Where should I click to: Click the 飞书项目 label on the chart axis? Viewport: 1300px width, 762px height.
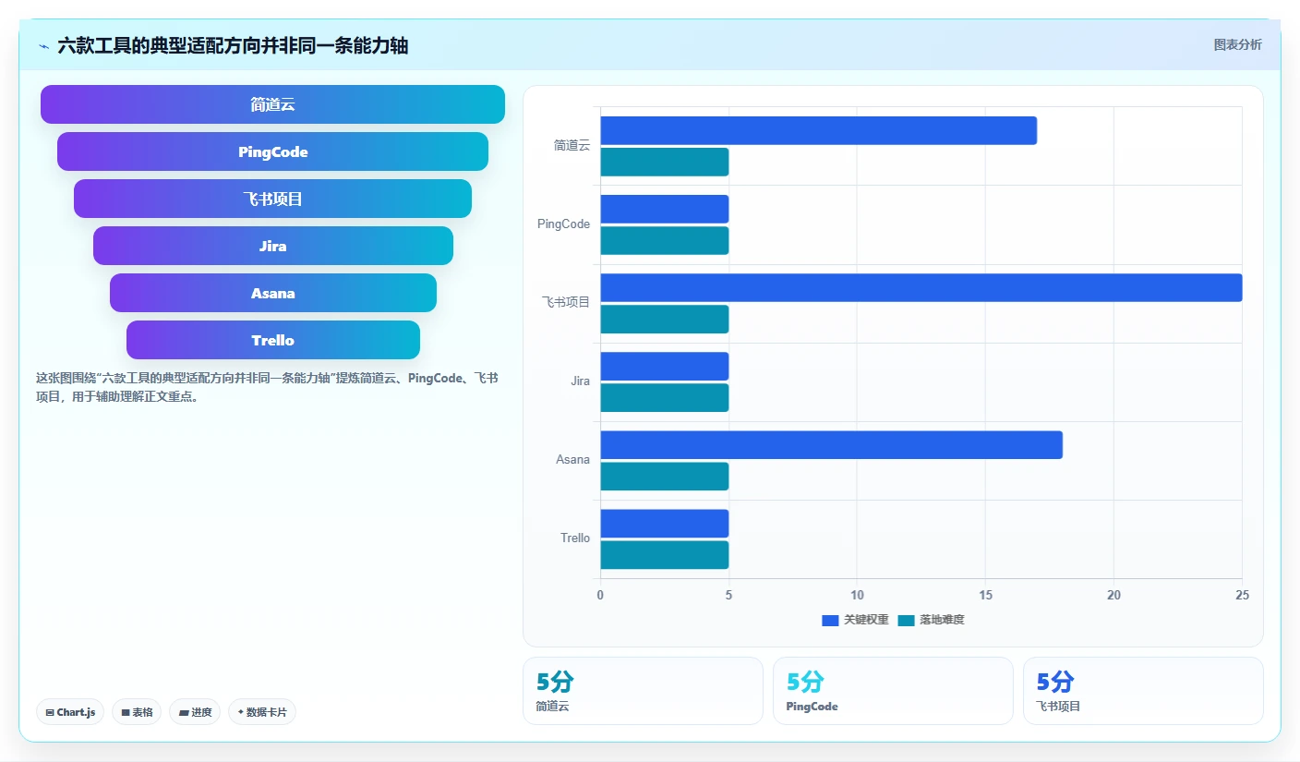coord(566,302)
